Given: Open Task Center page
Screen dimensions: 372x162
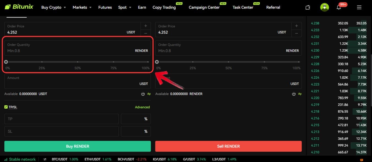Looking at the screenshot, I should (243, 7).
